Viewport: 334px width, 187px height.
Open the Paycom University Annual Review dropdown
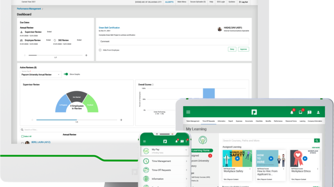[x=40, y=75]
